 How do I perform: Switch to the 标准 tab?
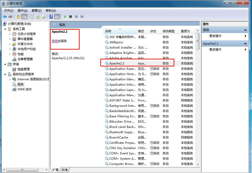tap(64, 170)
